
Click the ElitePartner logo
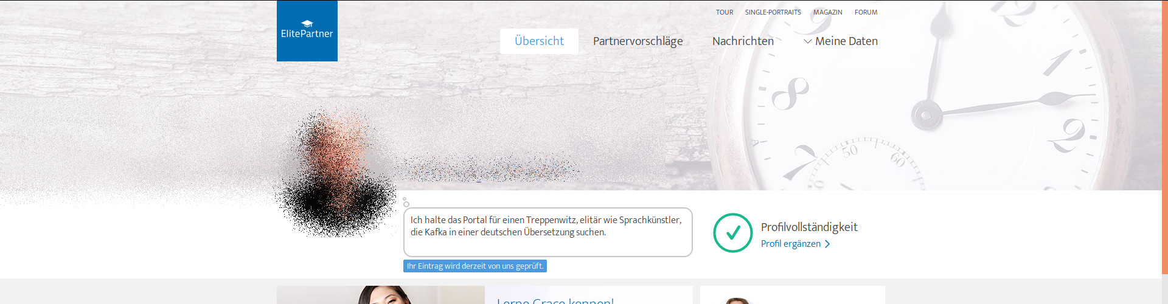tap(307, 30)
